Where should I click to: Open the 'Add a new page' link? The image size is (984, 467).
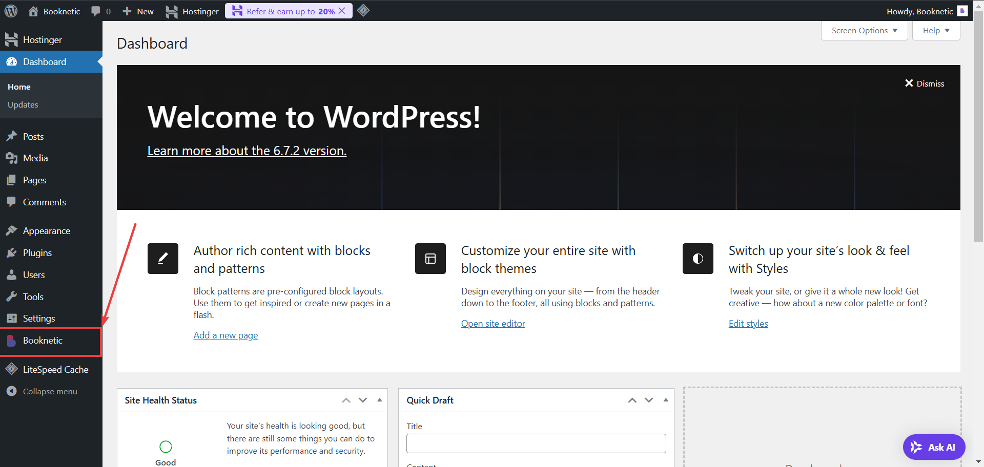[x=225, y=335]
